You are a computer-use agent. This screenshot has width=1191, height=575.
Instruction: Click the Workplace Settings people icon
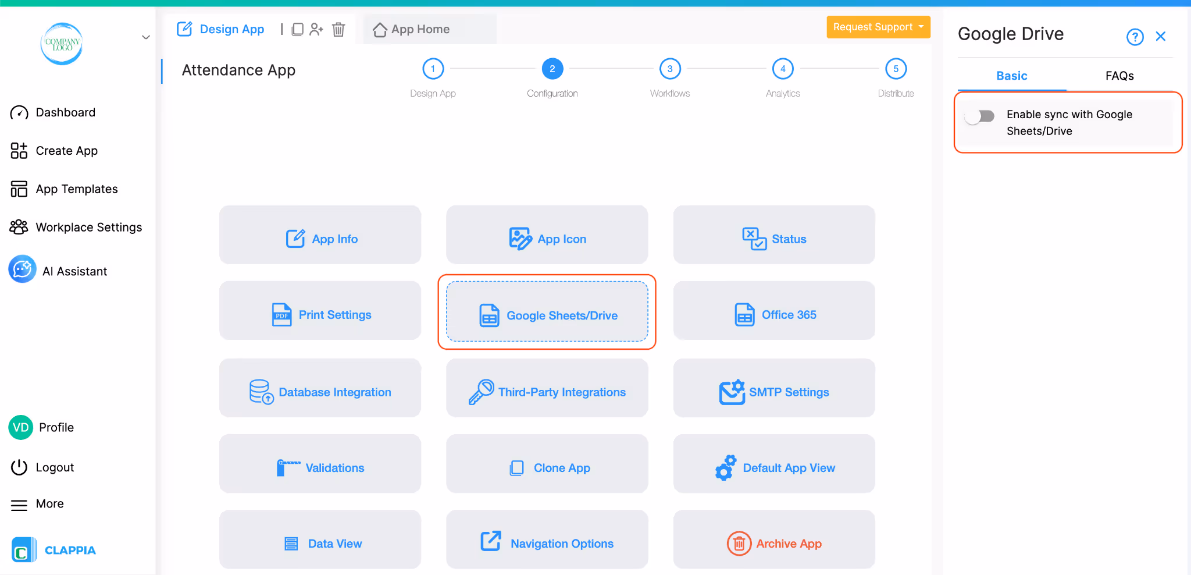(x=19, y=227)
